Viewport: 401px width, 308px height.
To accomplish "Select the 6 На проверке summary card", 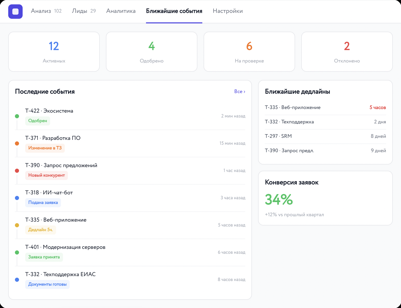I will coord(249,52).
